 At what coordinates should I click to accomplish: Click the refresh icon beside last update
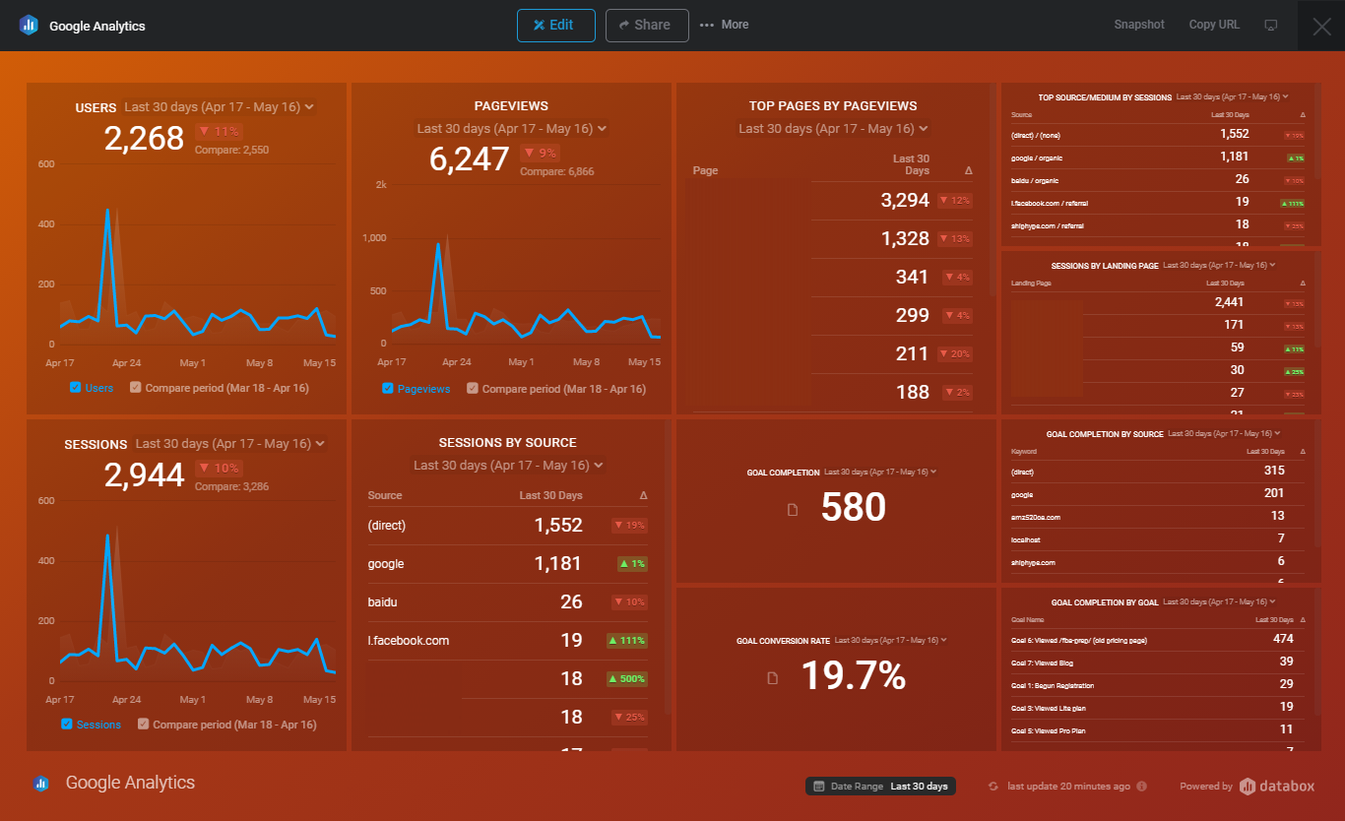click(x=993, y=787)
